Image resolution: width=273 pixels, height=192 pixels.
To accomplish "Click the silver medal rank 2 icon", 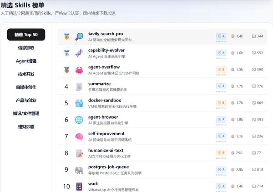I will [67, 53].
